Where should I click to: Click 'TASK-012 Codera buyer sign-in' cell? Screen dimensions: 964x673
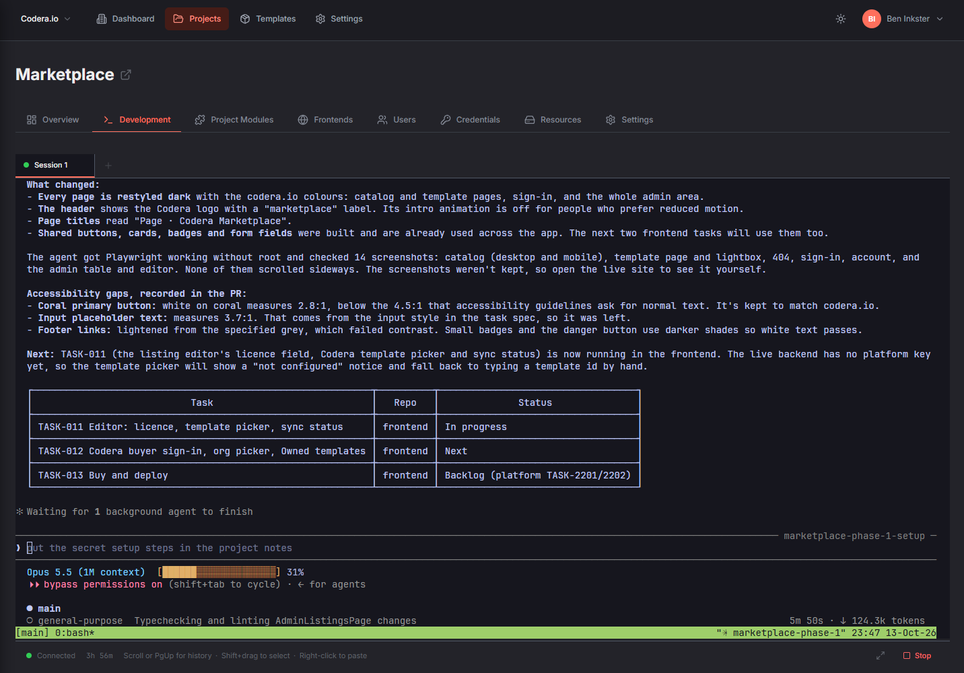(202, 451)
